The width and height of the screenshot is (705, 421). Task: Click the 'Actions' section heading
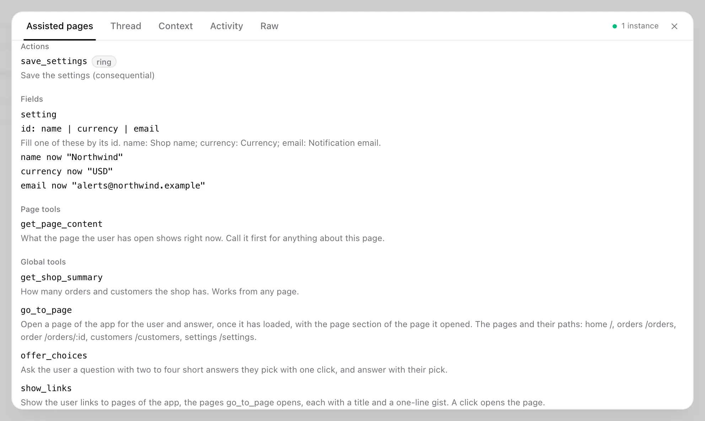pos(35,46)
